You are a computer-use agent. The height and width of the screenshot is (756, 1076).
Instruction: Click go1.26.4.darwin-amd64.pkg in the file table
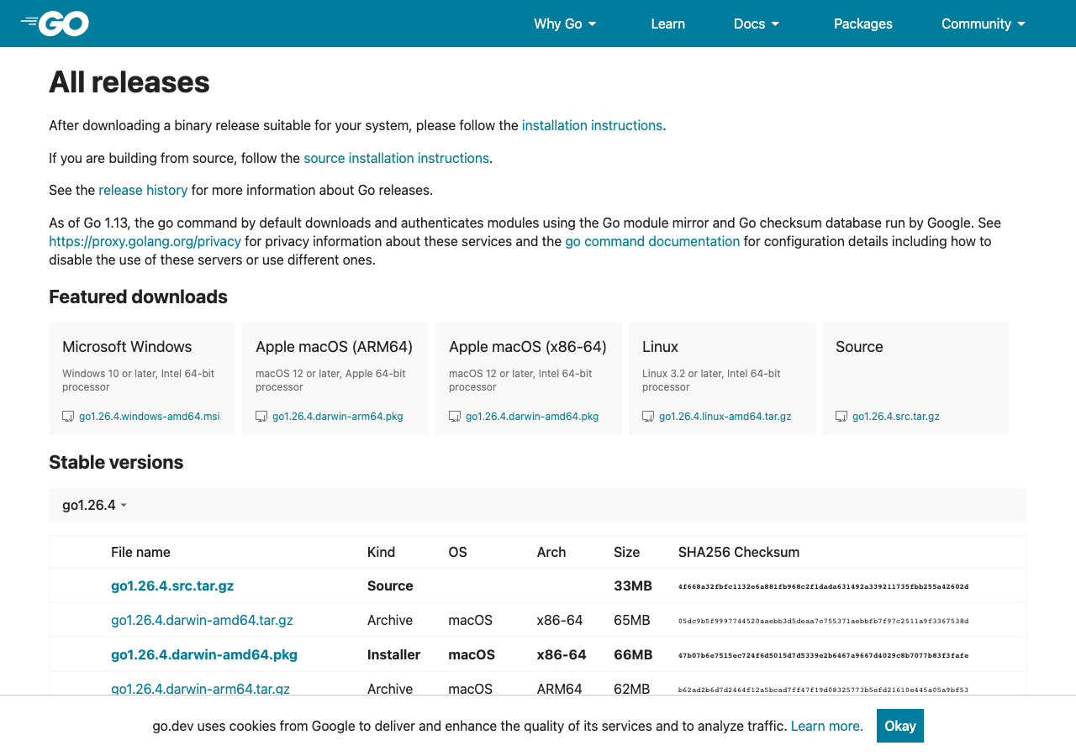pyautogui.click(x=204, y=654)
